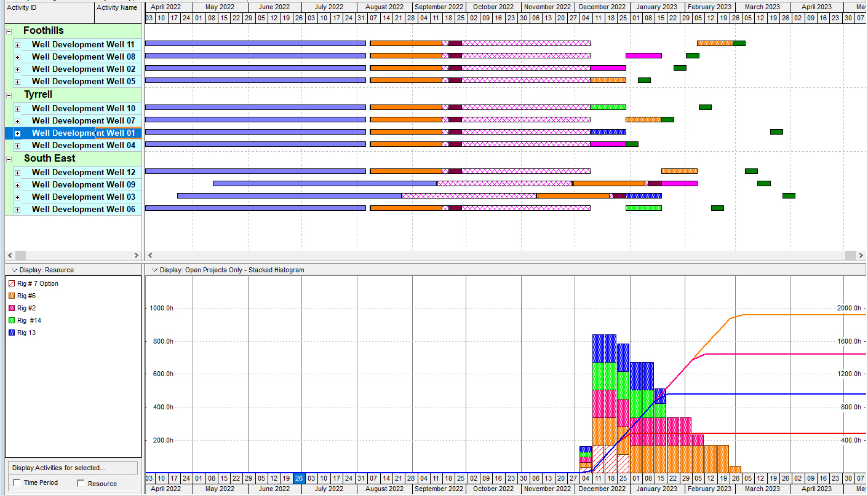Click the Activity Name column header

click(117, 8)
